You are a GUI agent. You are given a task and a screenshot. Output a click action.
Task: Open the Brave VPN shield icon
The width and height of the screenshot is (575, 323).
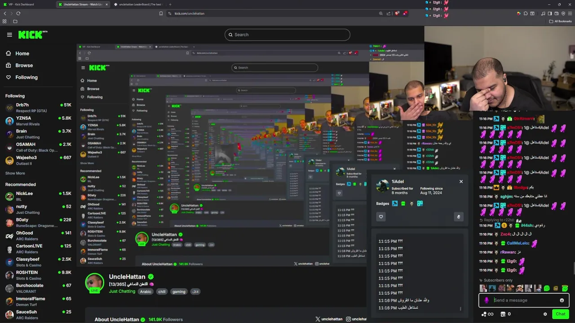click(563, 13)
